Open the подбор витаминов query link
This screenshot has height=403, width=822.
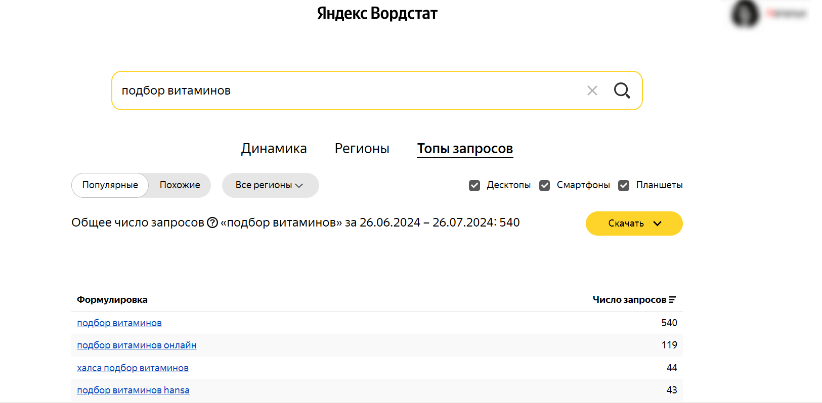[119, 323]
